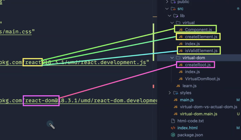This screenshot has width=241, height=140.
Task: Open index.js under the virtual-dom folder
Action: [x=192, y=72]
